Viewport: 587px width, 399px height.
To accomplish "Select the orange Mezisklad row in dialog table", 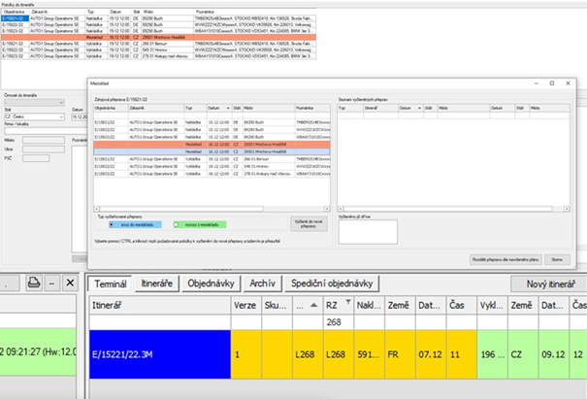I will pos(212,145).
